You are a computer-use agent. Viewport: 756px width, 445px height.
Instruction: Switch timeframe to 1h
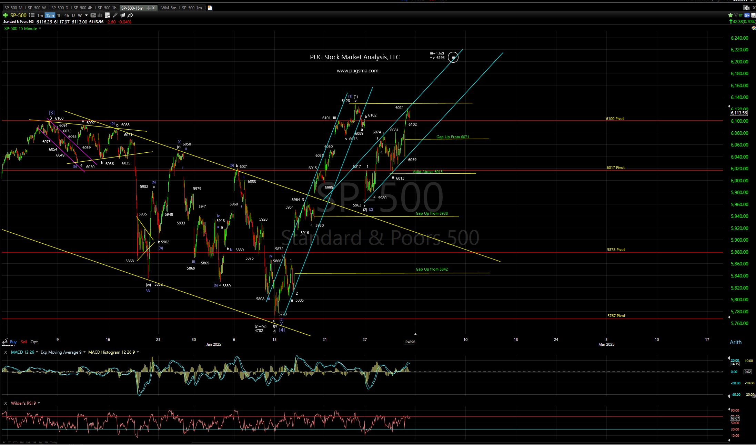(x=59, y=16)
